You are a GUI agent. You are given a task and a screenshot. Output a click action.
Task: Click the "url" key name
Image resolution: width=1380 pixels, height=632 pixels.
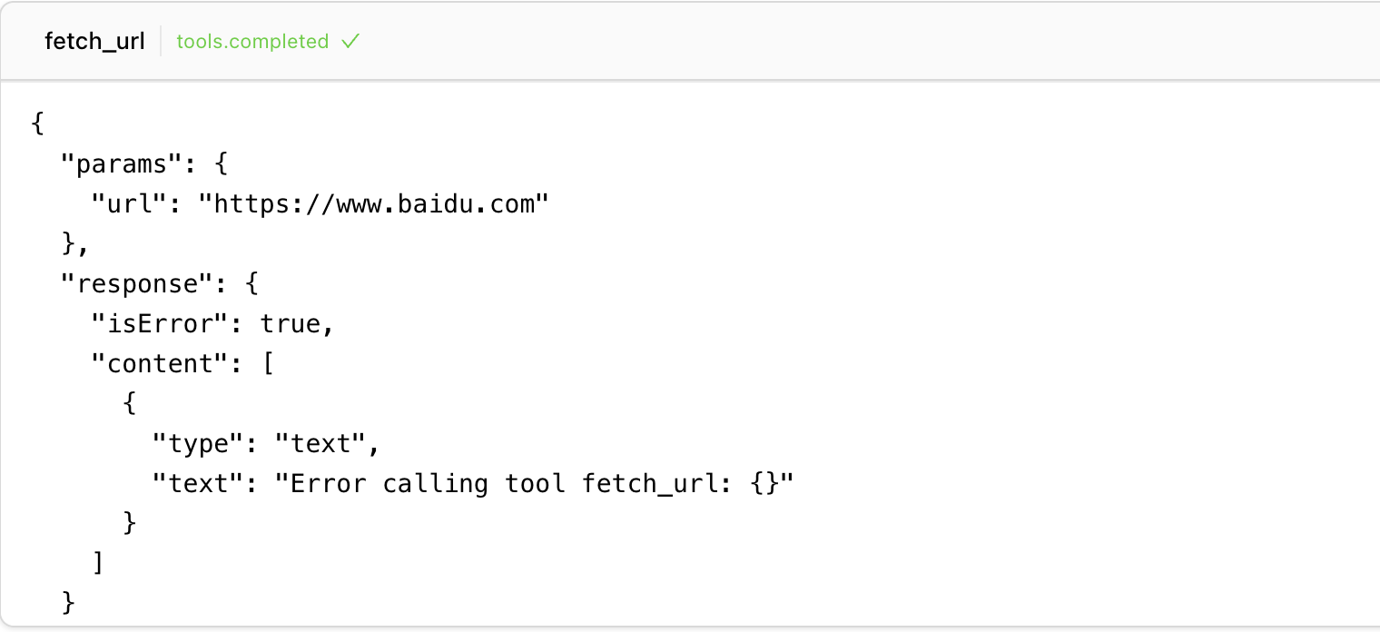[129, 204]
